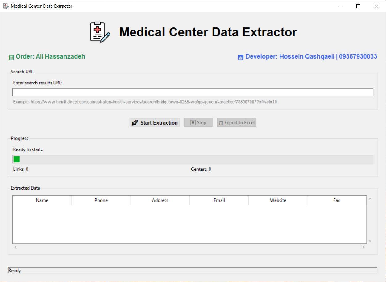
Task: Select the Name column header
Action: point(42,200)
